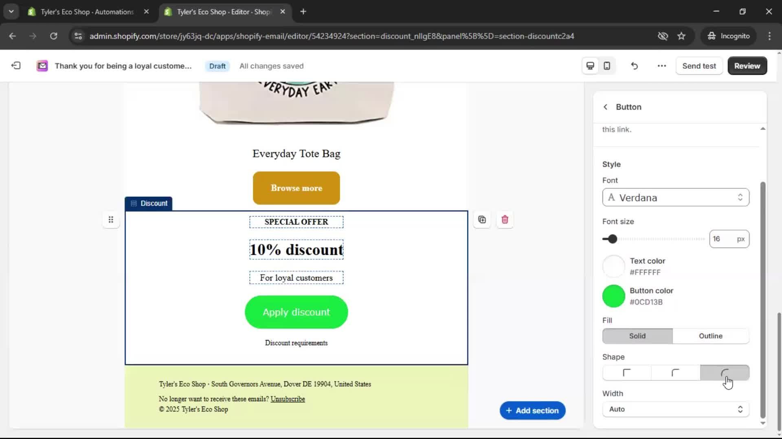Click the Send test button
The image size is (782, 439).
[699, 65]
